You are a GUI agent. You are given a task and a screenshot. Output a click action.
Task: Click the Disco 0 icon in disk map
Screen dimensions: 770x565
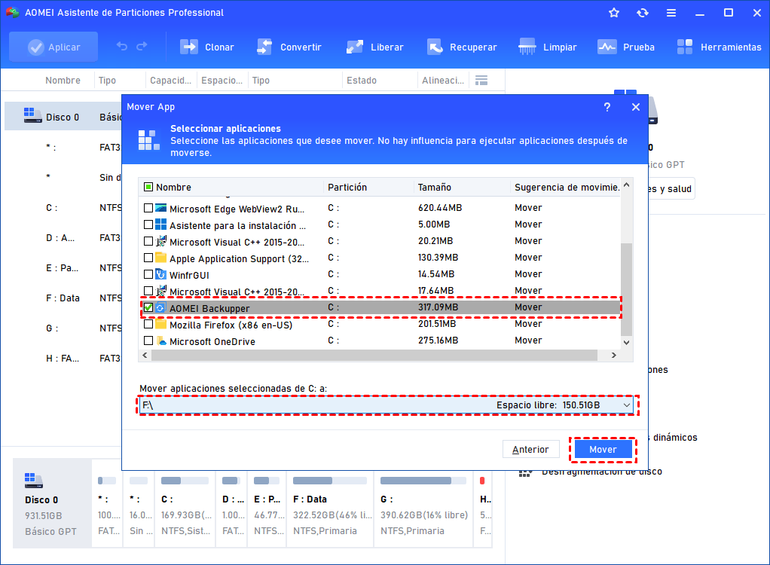[x=33, y=481]
